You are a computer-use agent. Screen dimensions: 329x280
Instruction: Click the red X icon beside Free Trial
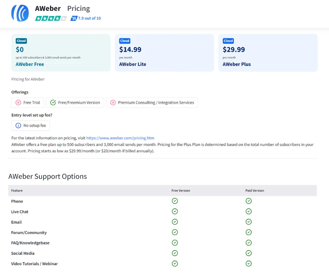(18, 102)
